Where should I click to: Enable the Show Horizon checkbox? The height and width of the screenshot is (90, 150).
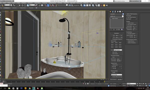click(111, 54)
